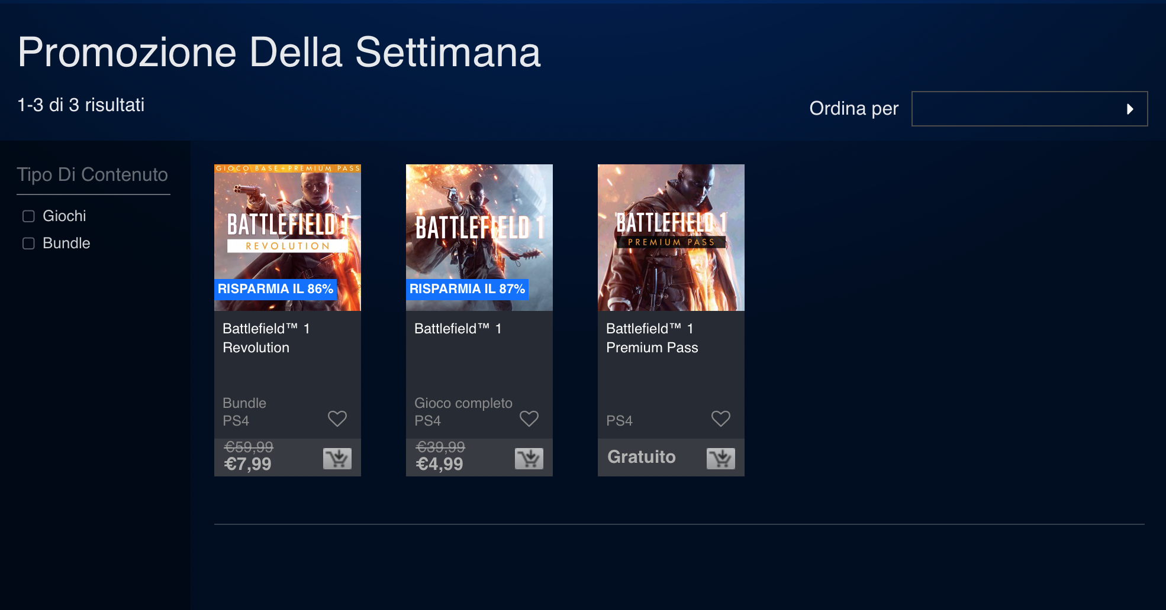Click heart icon on Battlefield 1 full game
The height and width of the screenshot is (610, 1166).
click(x=529, y=418)
